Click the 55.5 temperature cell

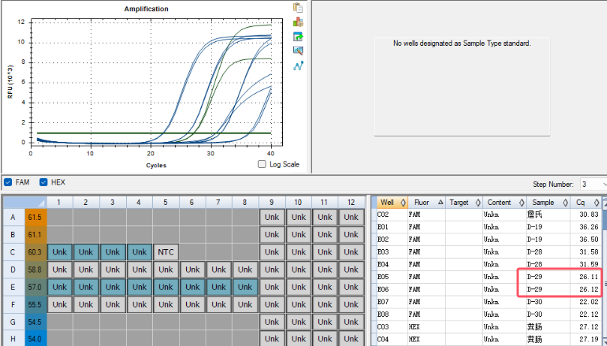pyautogui.click(x=35, y=305)
